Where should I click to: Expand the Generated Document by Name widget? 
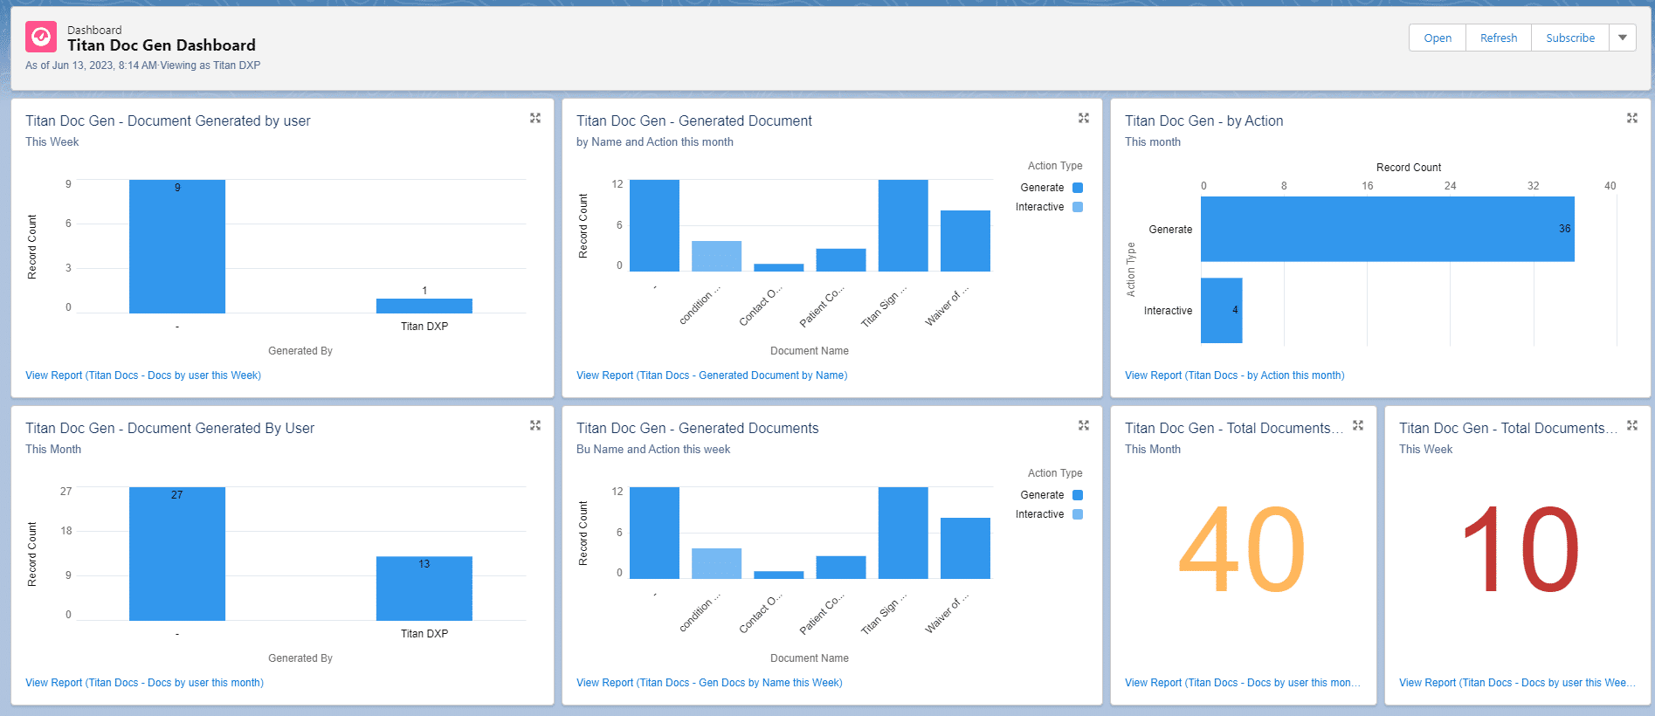(1083, 118)
